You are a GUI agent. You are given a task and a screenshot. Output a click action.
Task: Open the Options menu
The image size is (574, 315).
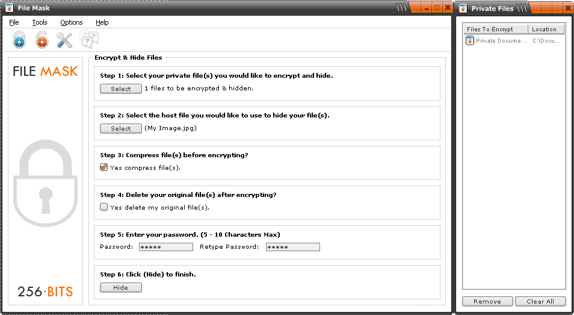click(72, 22)
